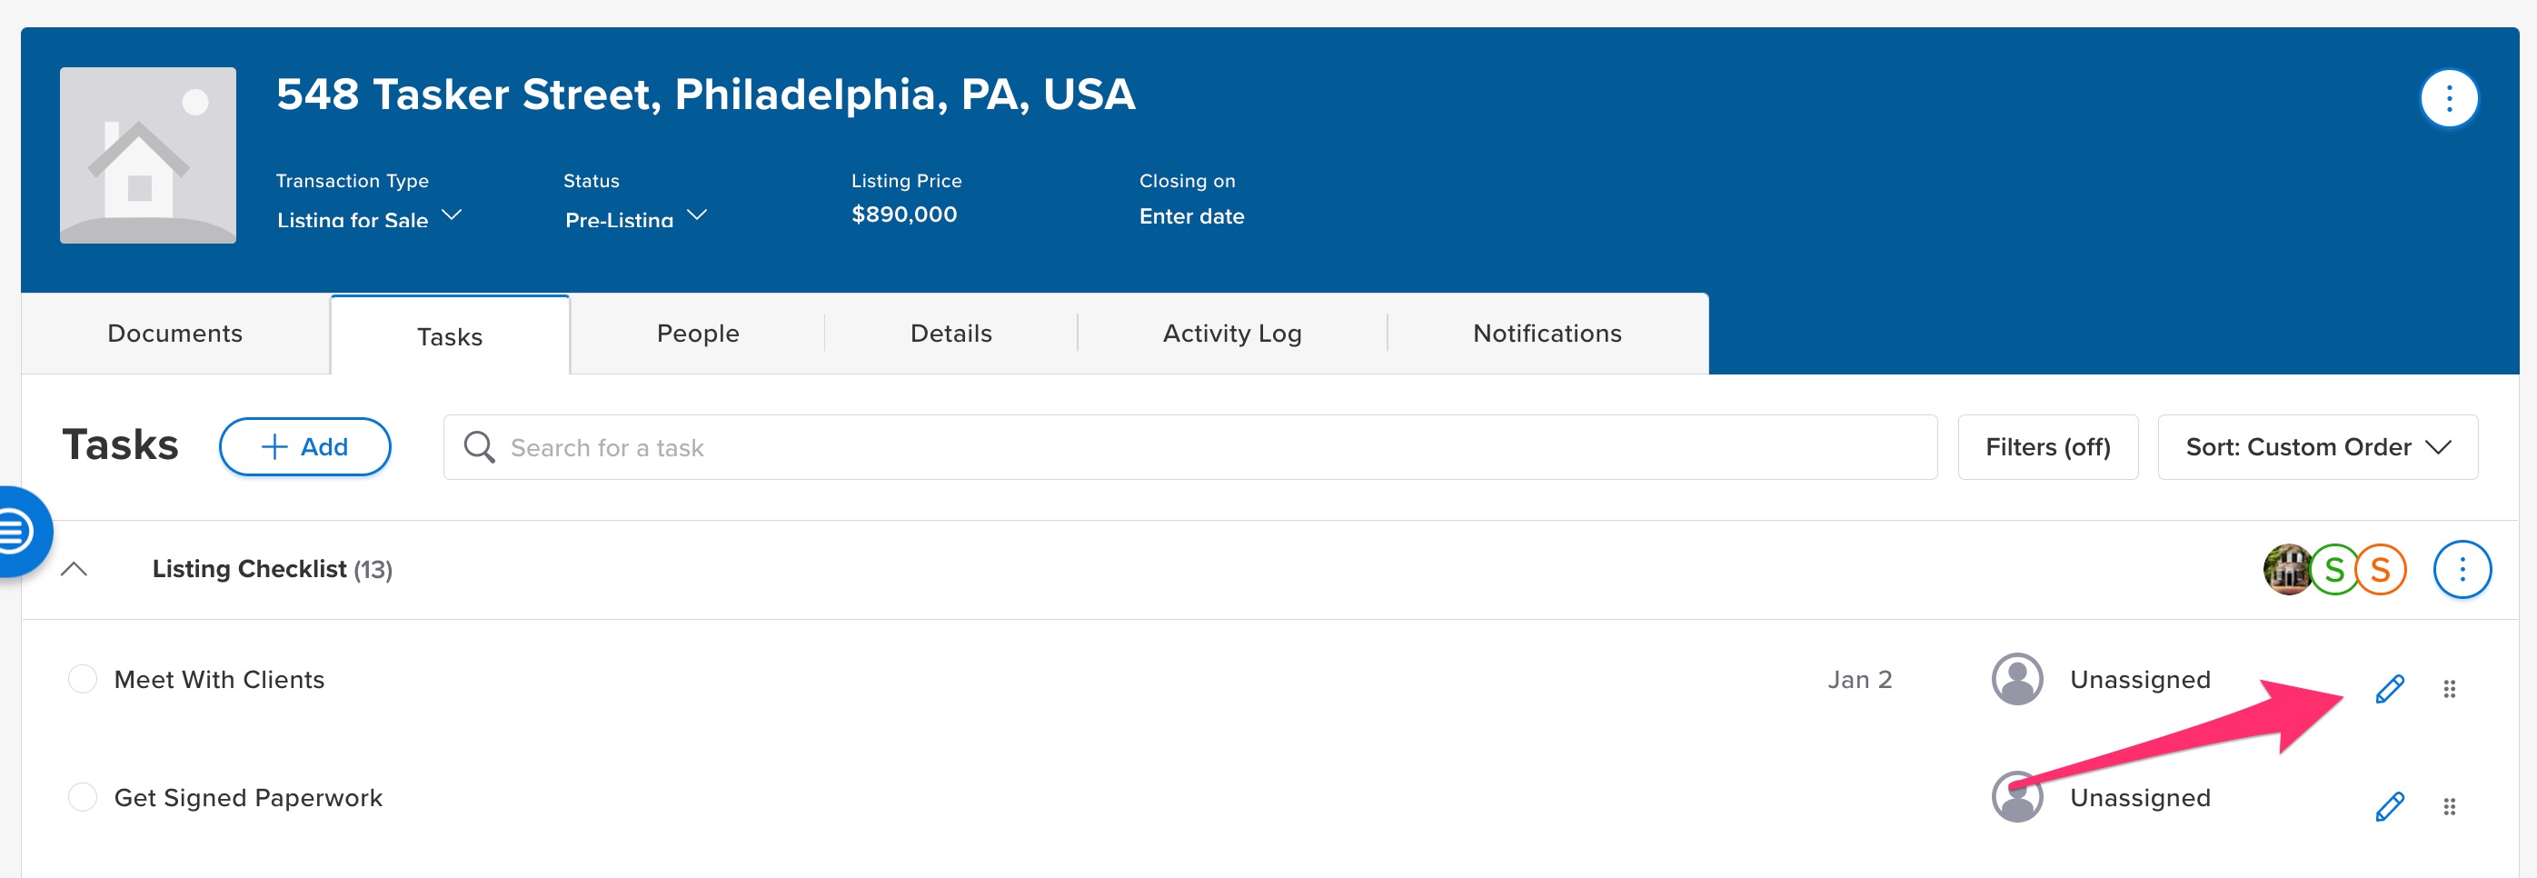Collapse the Listing Checklist section

(x=75, y=570)
